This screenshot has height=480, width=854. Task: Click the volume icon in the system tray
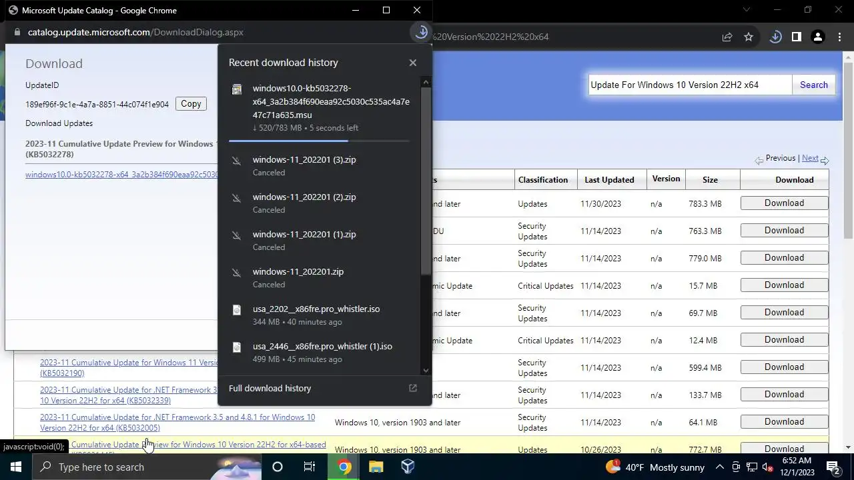768,467
